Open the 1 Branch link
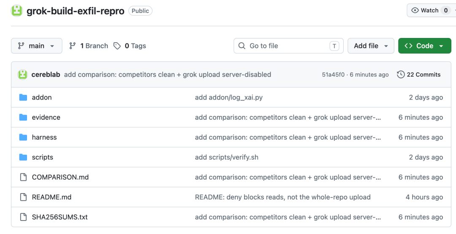Viewport: 456px width, 234px height. coord(89,46)
